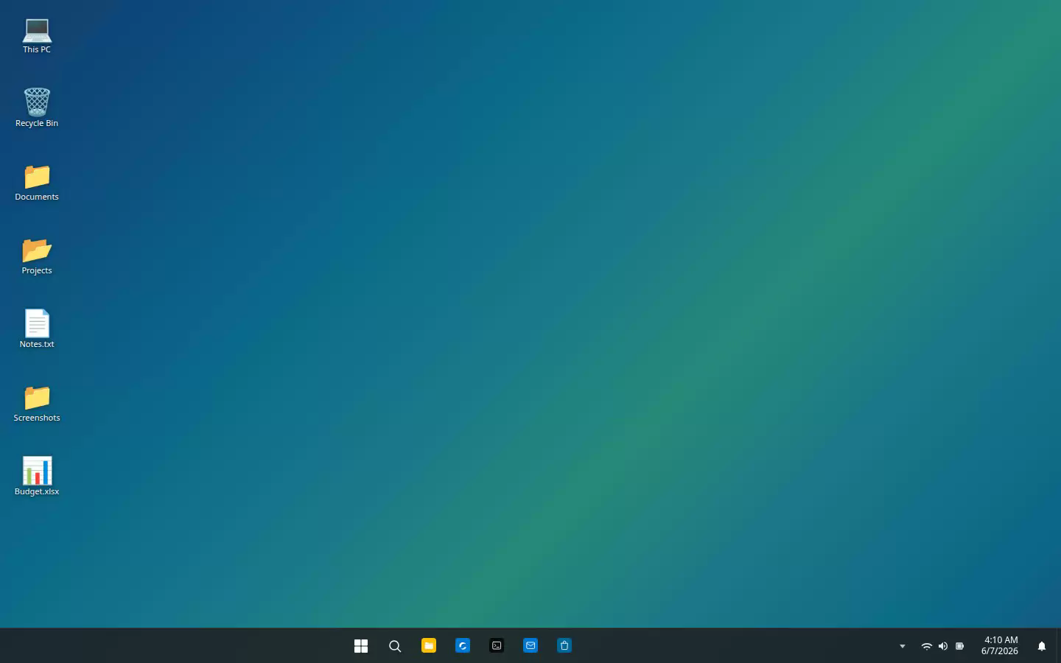Click the Show desktop strip at the taskbar's far right
Screen dimensions: 1061x663
1059,646
